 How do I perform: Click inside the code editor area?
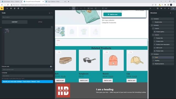(x=29, y=46)
